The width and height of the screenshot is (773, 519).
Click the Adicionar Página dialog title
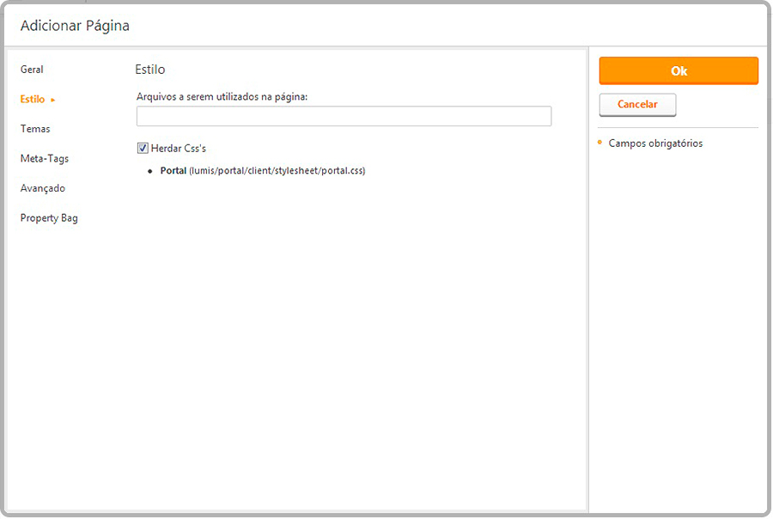point(75,26)
